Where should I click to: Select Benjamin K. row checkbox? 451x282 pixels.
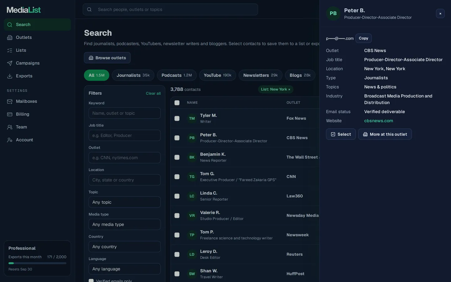point(177,157)
